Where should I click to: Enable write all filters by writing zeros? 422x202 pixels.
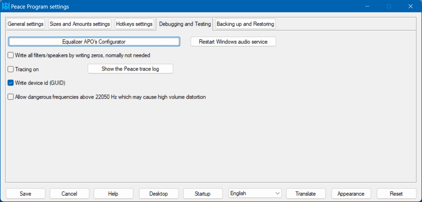pos(11,55)
